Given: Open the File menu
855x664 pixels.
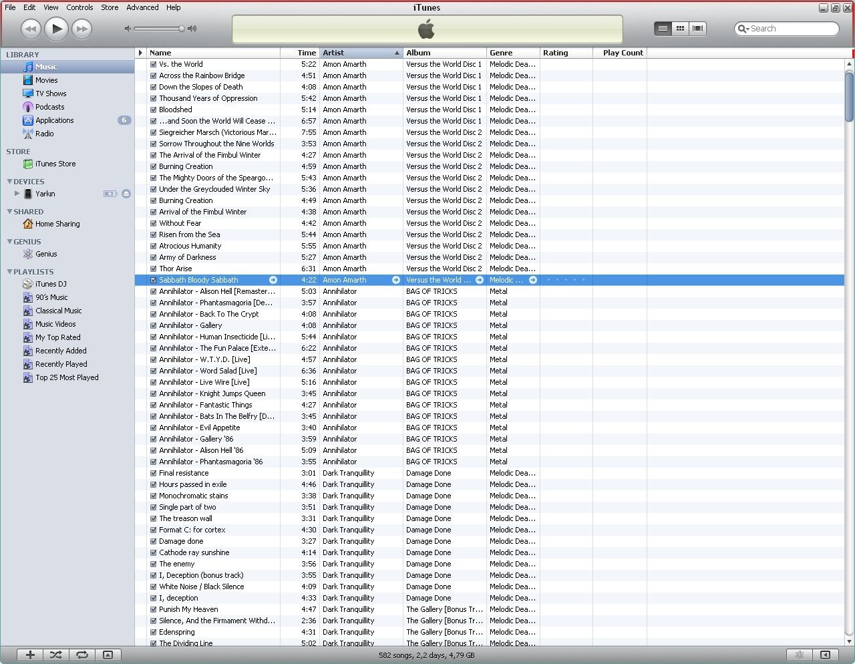Looking at the screenshot, I should [10, 7].
